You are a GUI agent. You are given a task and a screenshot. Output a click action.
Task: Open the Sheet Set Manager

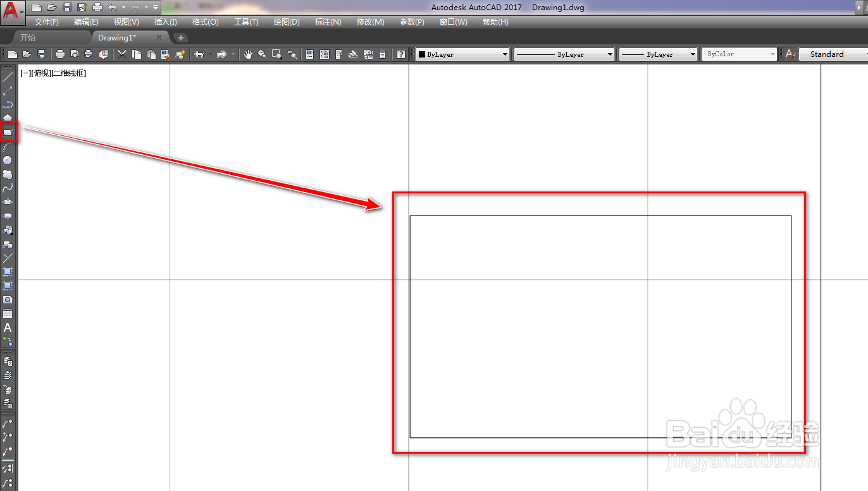[x=353, y=54]
